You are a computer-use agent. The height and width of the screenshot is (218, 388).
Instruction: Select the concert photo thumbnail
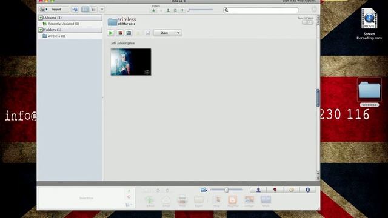pyautogui.click(x=131, y=62)
